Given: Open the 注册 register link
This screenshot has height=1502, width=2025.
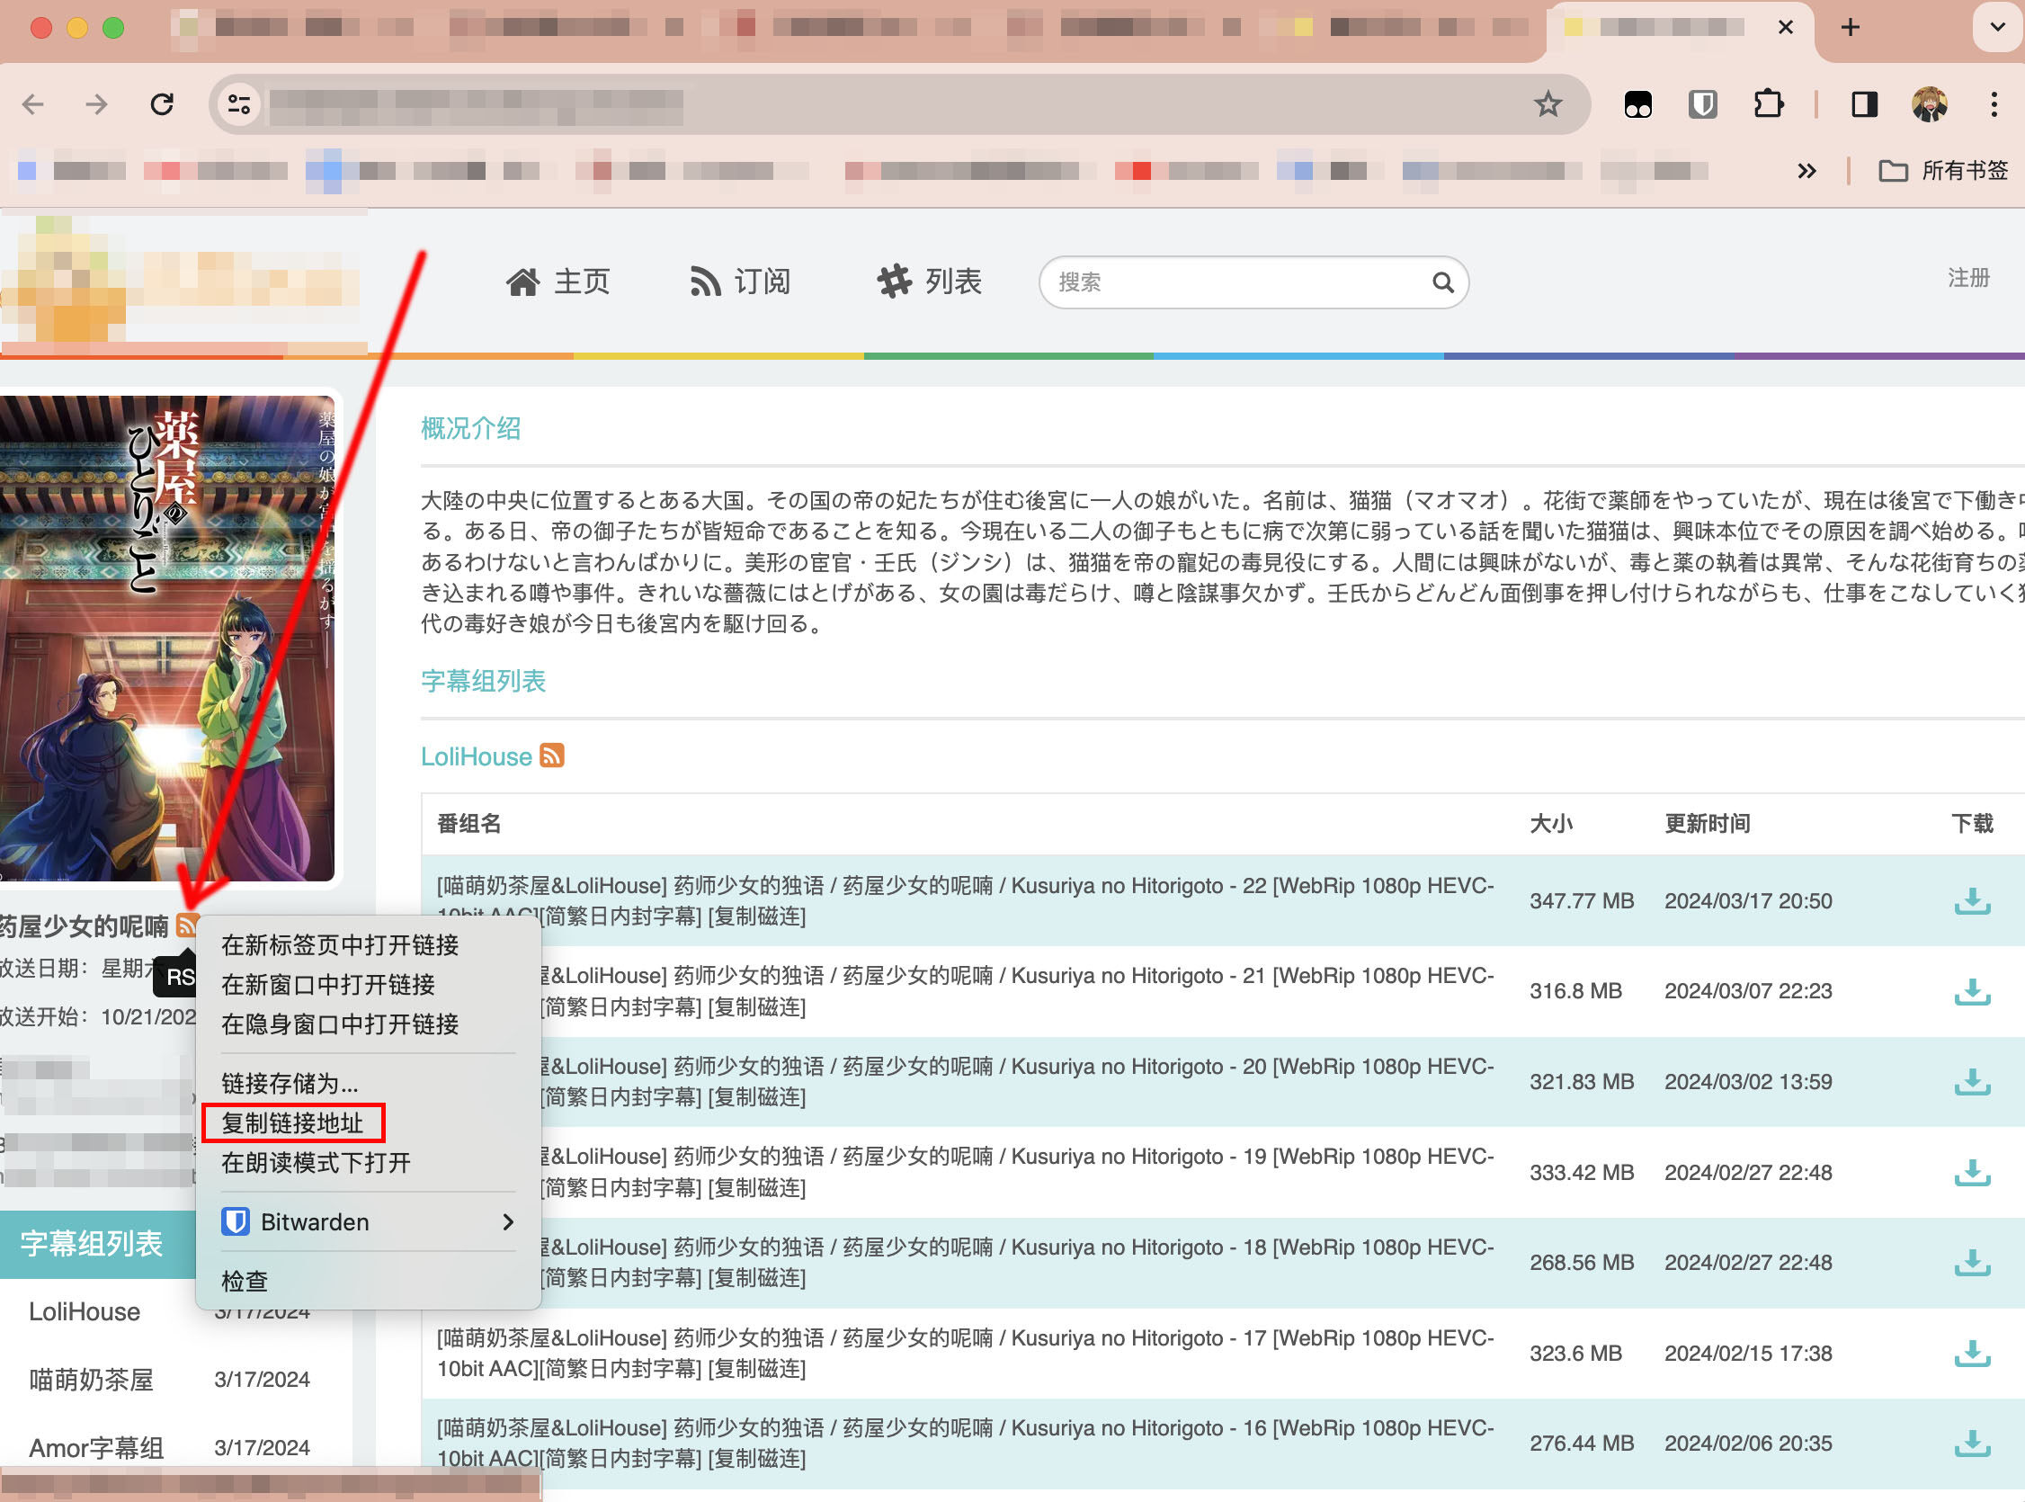Looking at the screenshot, I should (1968, 278).
